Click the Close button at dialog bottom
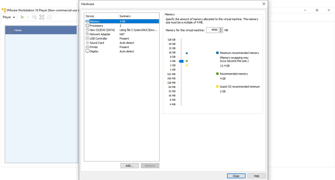Viewport: 335px width, 180px height. pyautogui.click(x=236, y=176)
